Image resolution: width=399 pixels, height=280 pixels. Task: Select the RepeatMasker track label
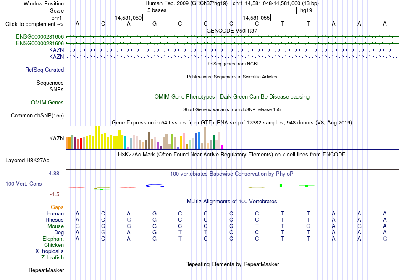pos(46,270)
